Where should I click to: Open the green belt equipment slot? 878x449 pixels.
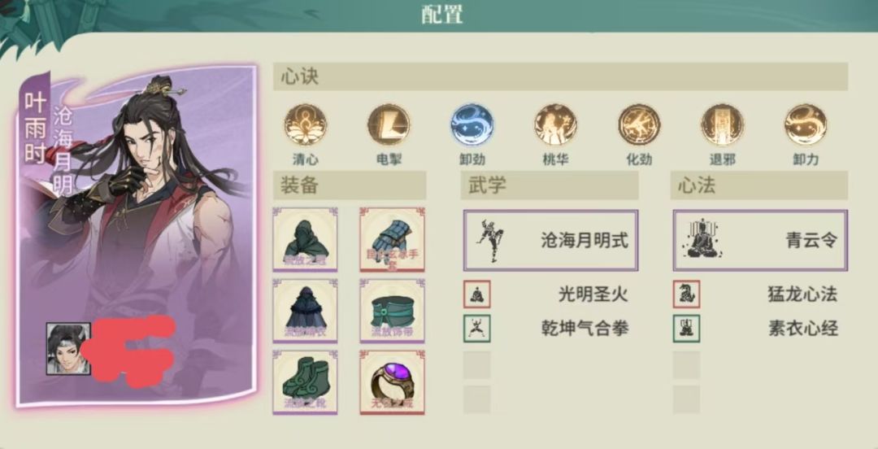click(392, 311)
